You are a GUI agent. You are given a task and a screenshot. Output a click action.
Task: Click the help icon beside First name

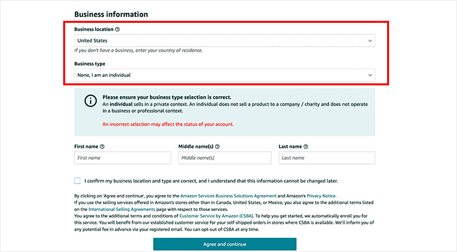tap(102, 146)
